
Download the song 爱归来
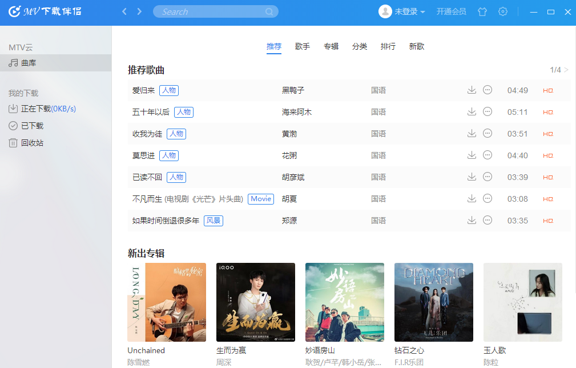point(472,90)
